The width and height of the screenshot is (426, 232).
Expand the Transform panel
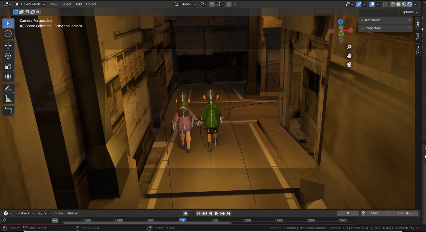point(385,20)
